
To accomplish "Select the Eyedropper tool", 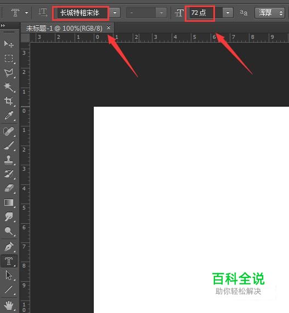I will (9, 115).
